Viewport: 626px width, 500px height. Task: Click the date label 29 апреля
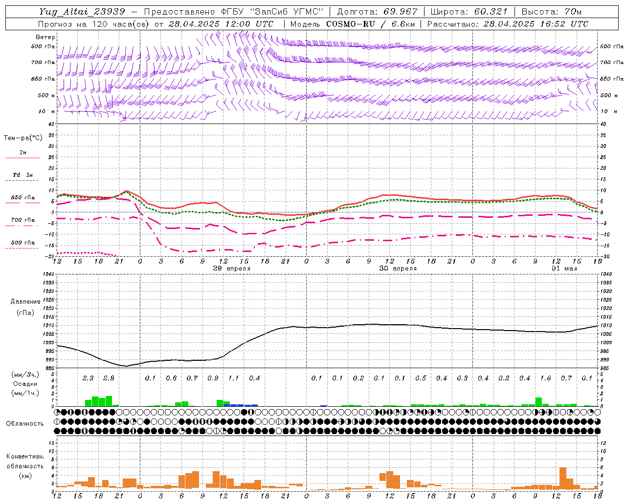coord(232,269)
